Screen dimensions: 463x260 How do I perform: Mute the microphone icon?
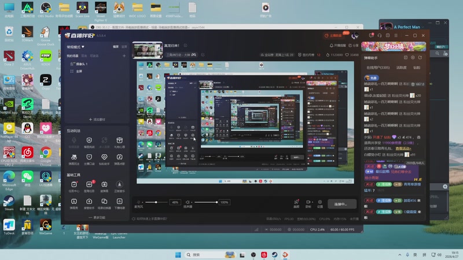tap(138, 202)
